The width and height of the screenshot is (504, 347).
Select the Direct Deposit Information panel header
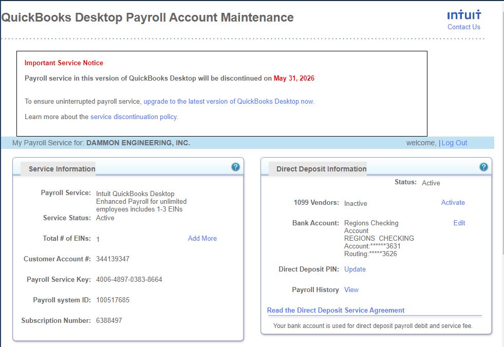click(x=321, y=169)
